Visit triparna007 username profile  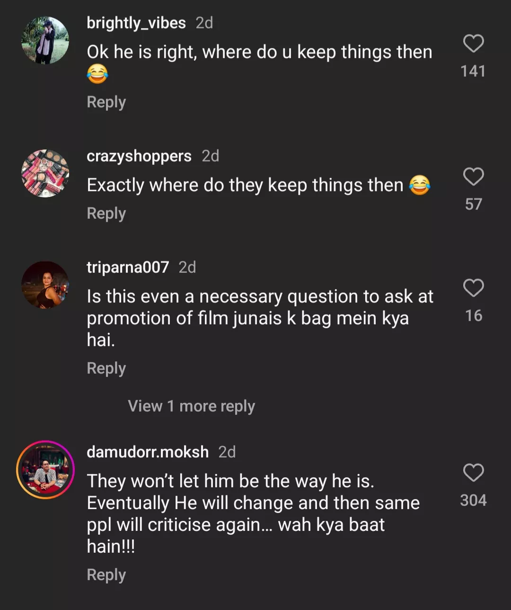[x=128, y=268]
